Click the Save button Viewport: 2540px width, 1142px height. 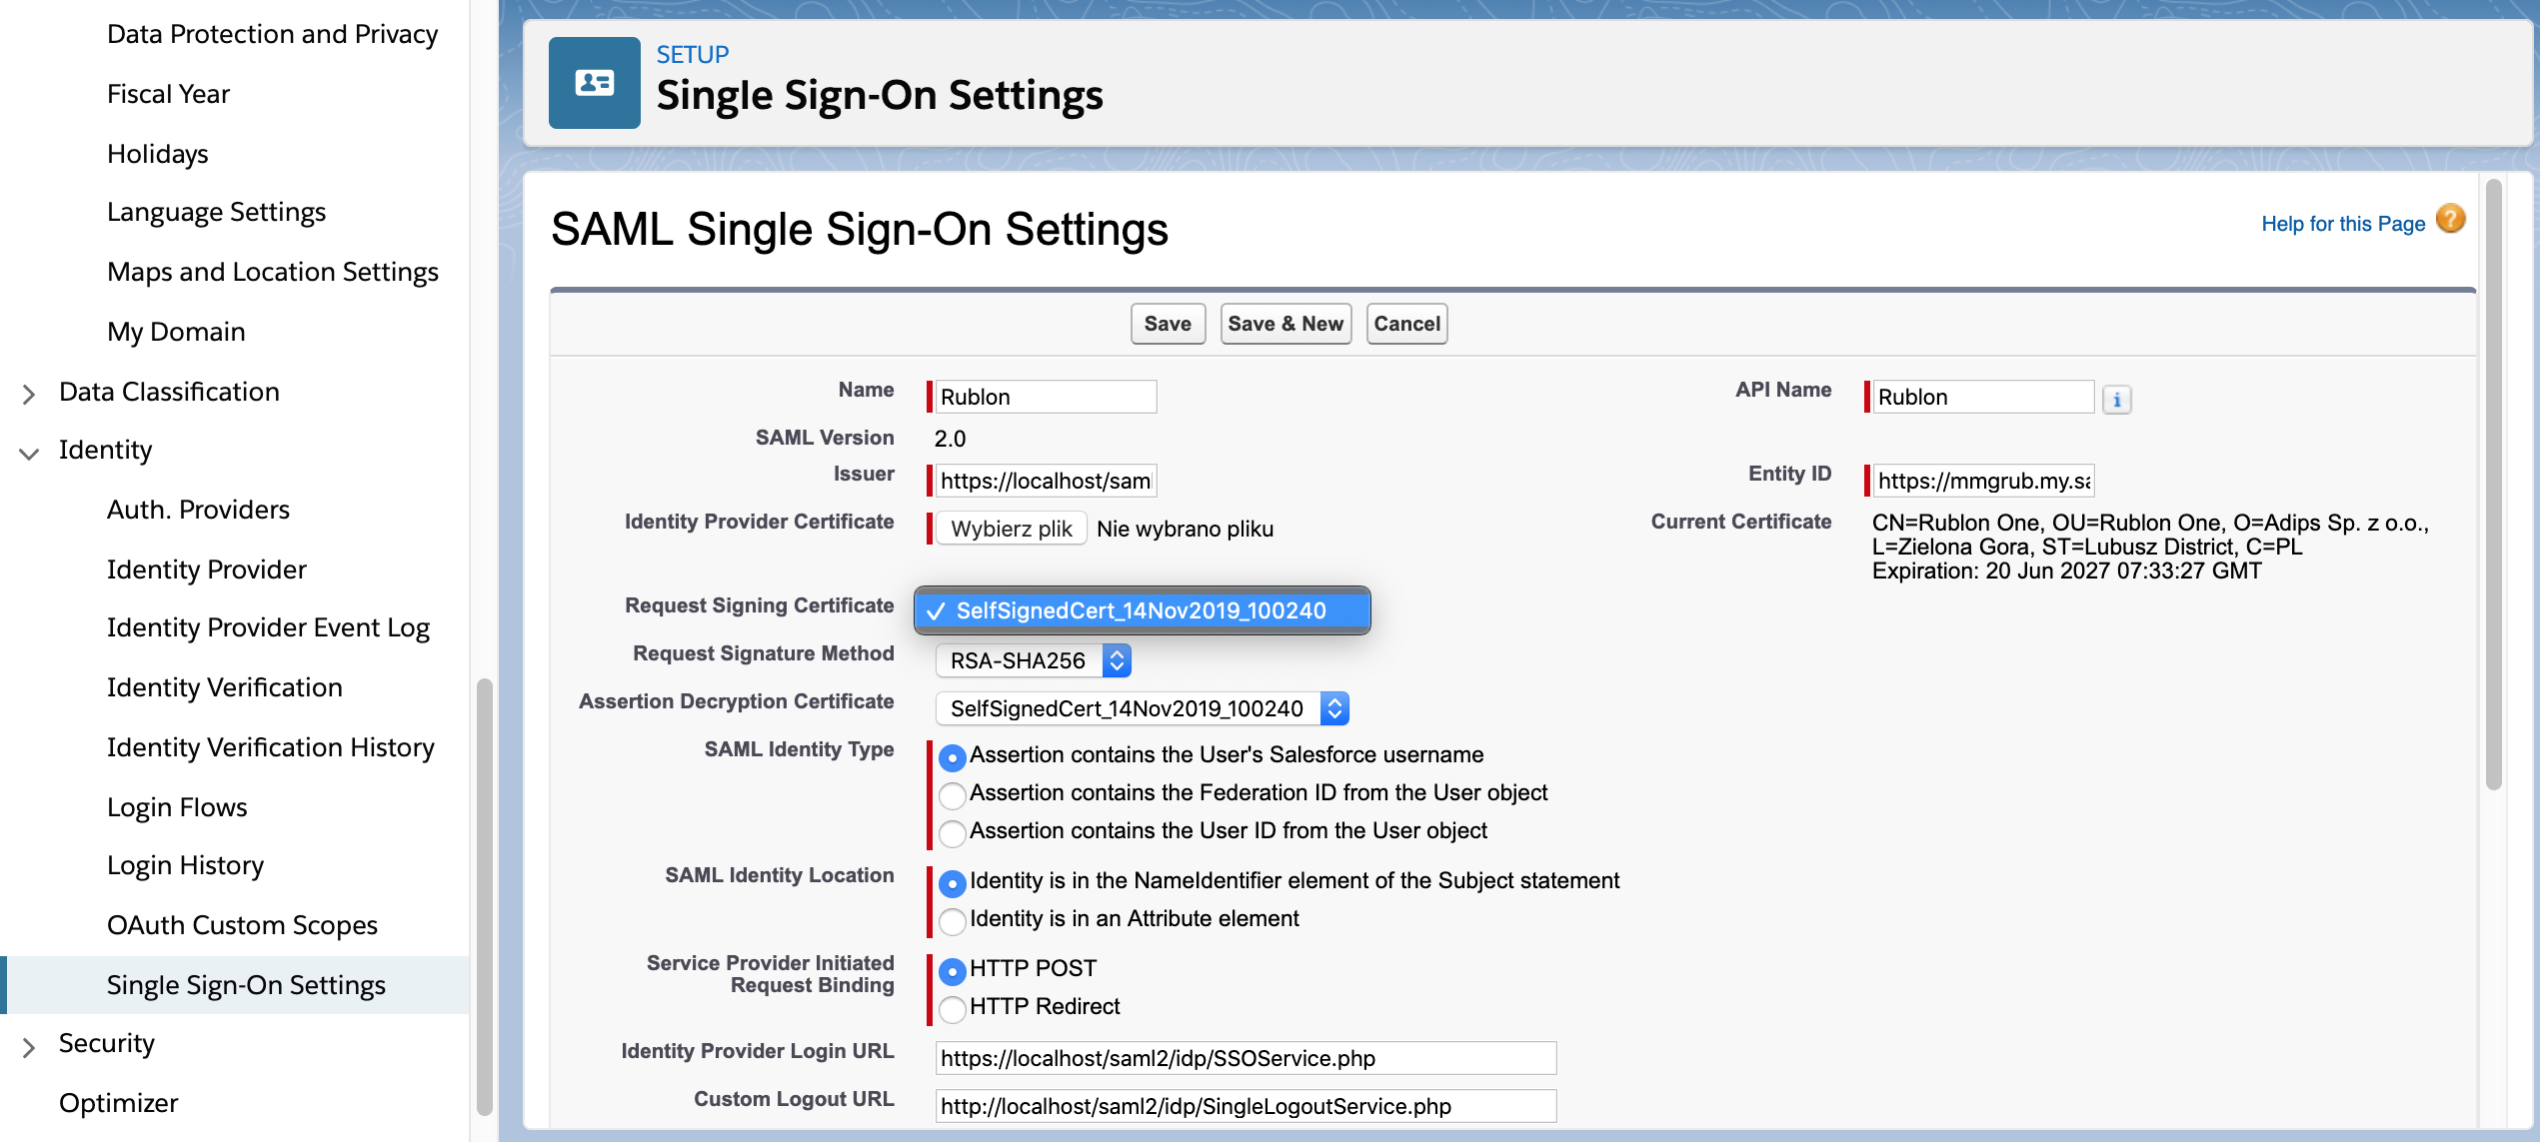(x=1167, y=324)
